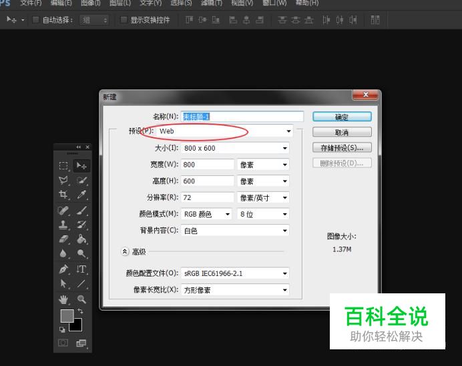The image size is (462, 366).
Task: Select the Brush tool
Action: pos(81,211)
